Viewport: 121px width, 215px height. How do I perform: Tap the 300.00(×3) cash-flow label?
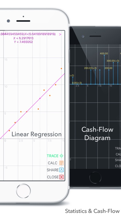click(x=113, y=61)
